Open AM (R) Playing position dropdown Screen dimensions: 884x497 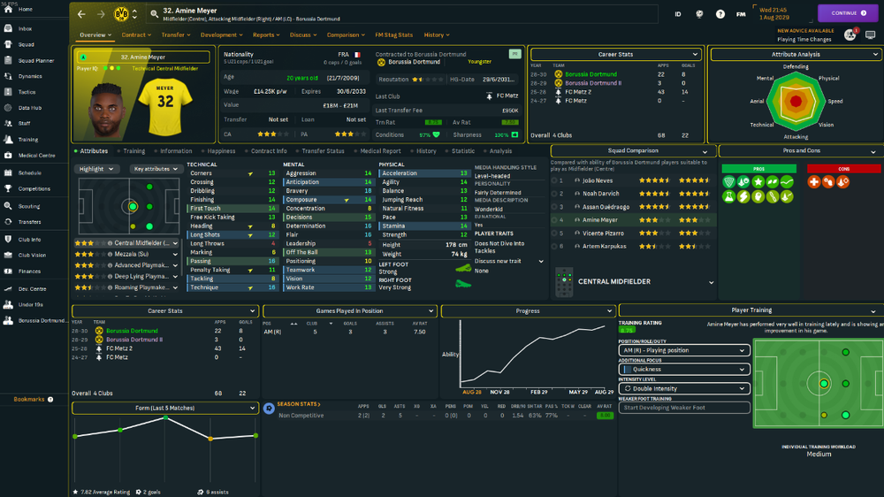(x=684, y=350)
